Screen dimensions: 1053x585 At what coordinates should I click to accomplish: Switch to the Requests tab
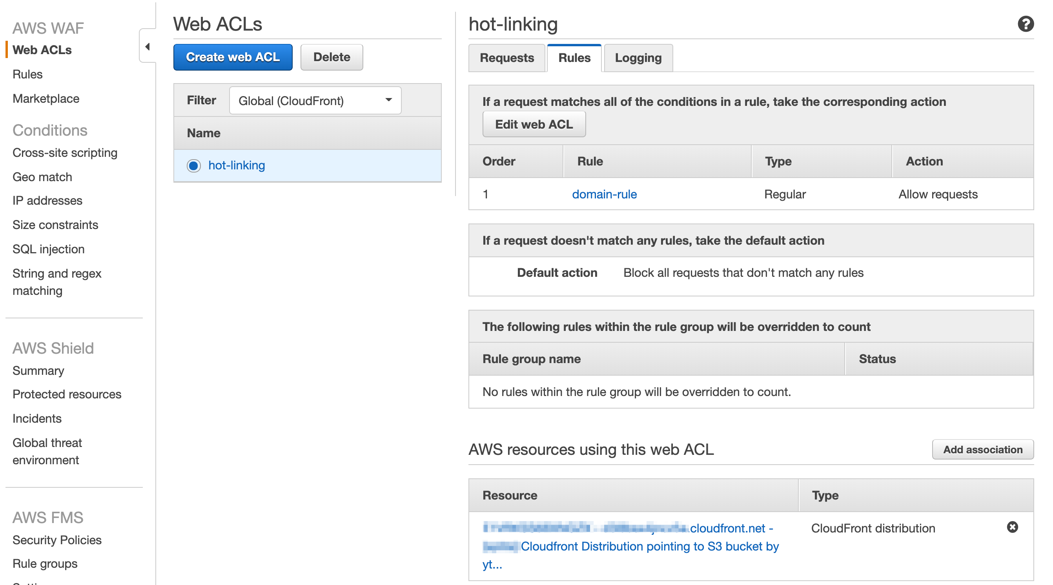(507, 58)
